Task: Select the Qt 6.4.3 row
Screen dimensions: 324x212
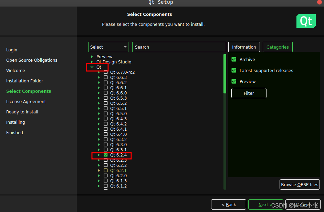Action: tap(118, 119)
